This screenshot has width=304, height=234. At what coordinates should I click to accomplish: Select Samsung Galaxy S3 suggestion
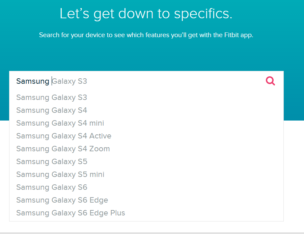52,97
